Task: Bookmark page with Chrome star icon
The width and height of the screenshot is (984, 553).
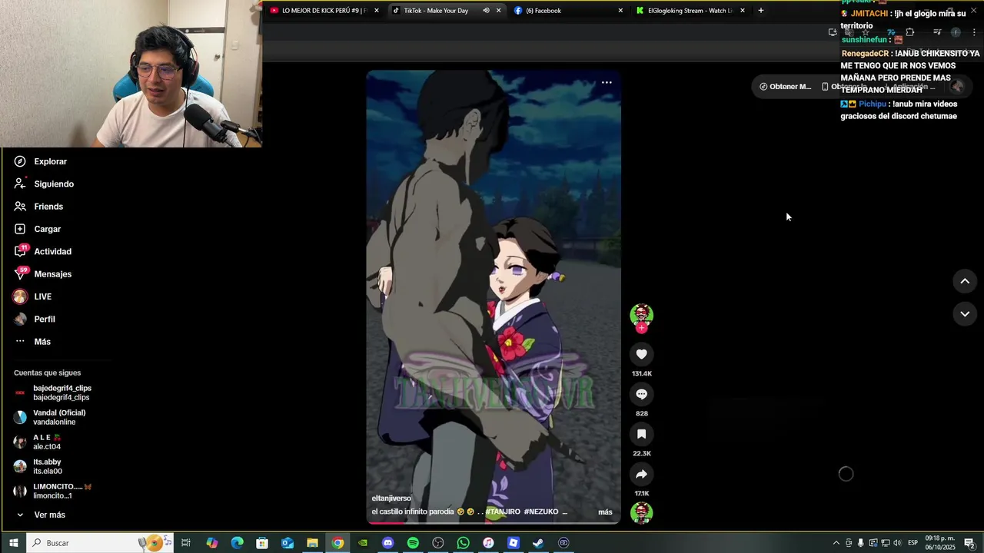Action: [866, 32]
